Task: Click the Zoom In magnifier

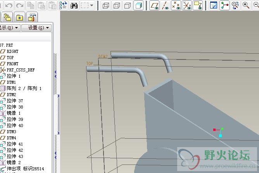Action: coord(246,5)
